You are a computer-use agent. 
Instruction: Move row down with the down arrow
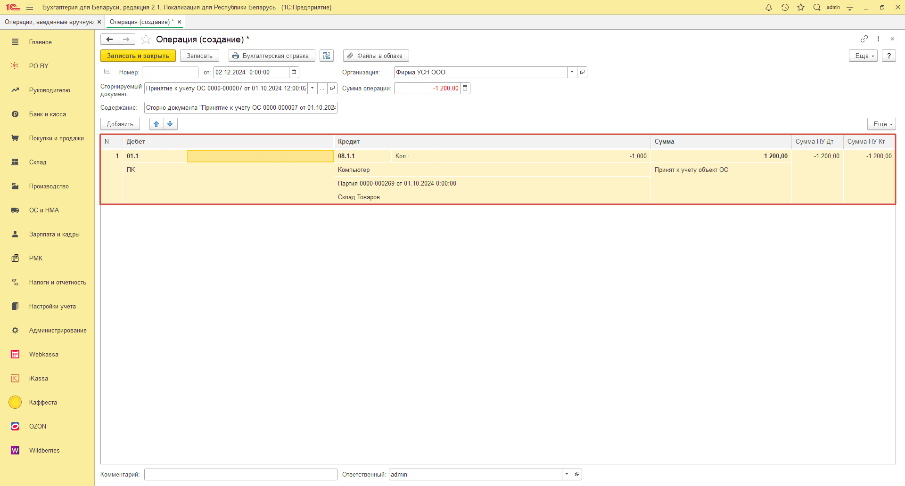(170, 124)
